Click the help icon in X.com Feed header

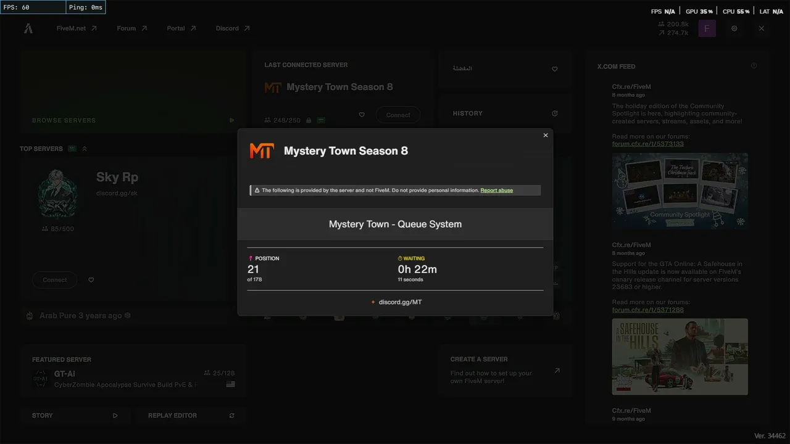(754, 66)
